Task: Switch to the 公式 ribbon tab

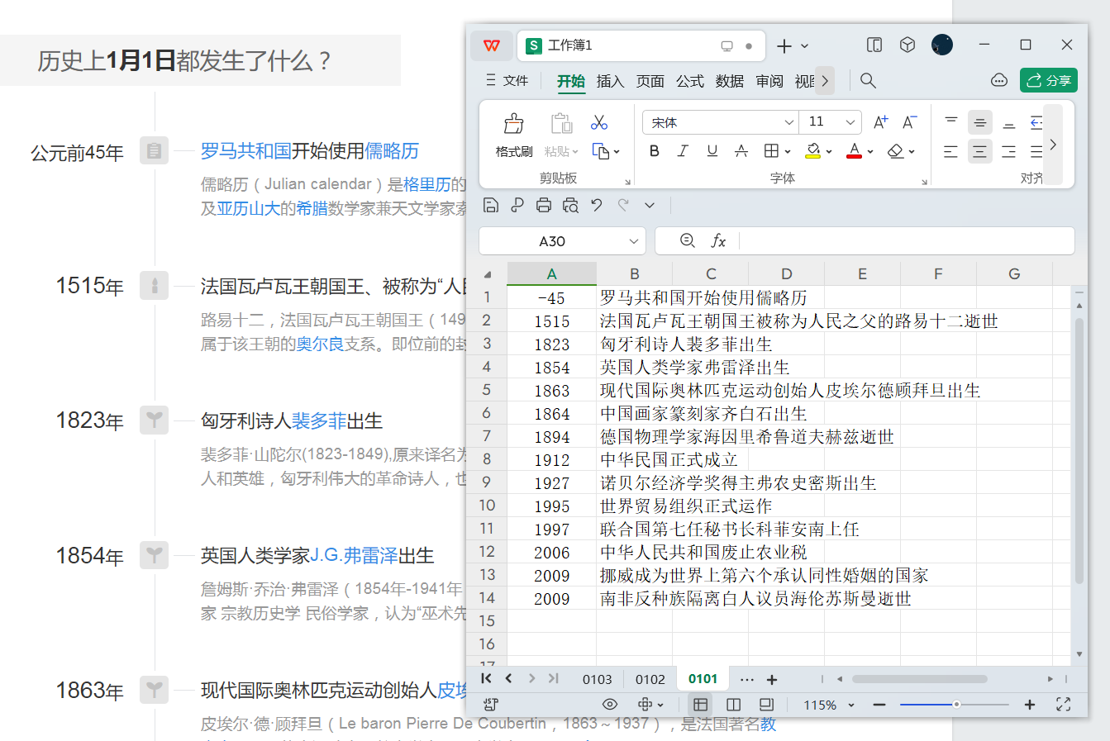Action: click(690, 81)
